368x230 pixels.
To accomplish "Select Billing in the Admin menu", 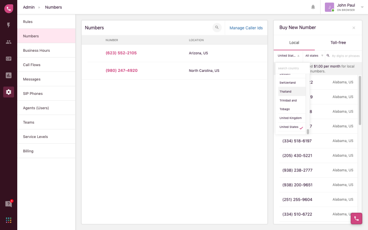I will tap(28, 151).
